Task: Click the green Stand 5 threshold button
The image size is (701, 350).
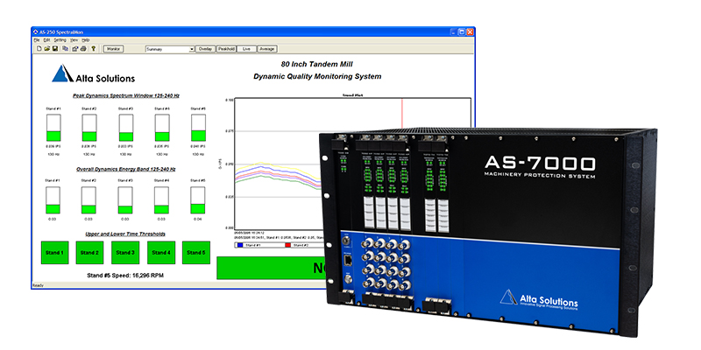Action: click(x=195, y=253)
